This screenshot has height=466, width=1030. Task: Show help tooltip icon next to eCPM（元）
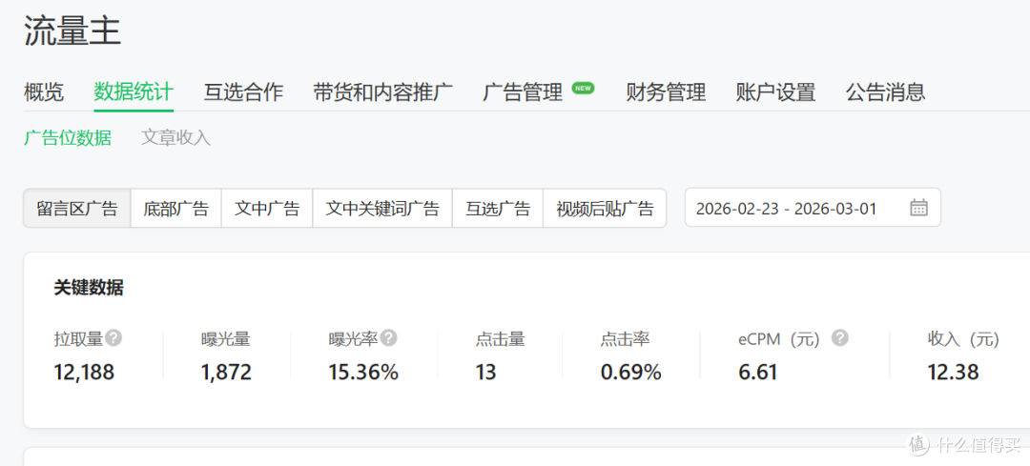(840, 338)
